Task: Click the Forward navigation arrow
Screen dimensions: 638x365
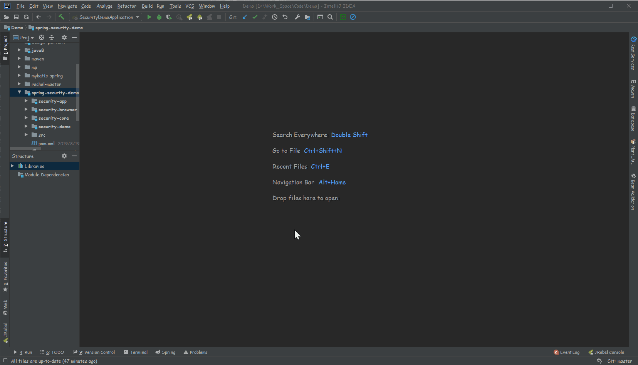Action: 49,17
